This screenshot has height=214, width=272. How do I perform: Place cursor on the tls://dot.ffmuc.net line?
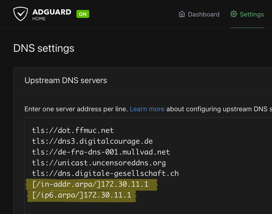[73, 131]
